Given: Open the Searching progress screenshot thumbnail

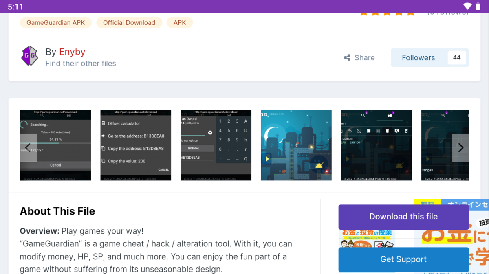Looking at the screenshot, I should [x=55, y=145].
